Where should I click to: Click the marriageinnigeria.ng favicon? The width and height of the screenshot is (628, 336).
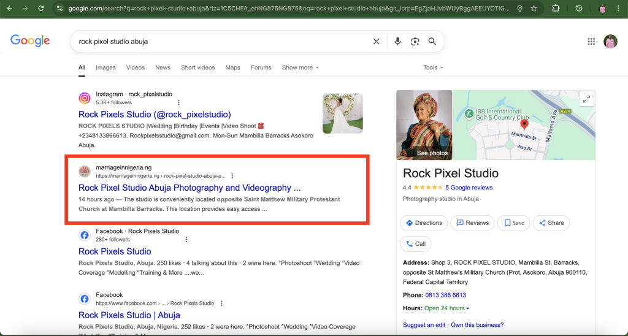tap(85, 172)
